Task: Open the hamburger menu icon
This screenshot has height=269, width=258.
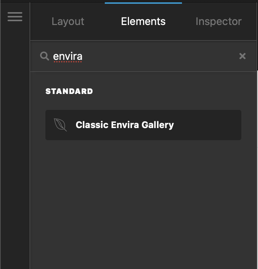Action: tap(15, 17)
